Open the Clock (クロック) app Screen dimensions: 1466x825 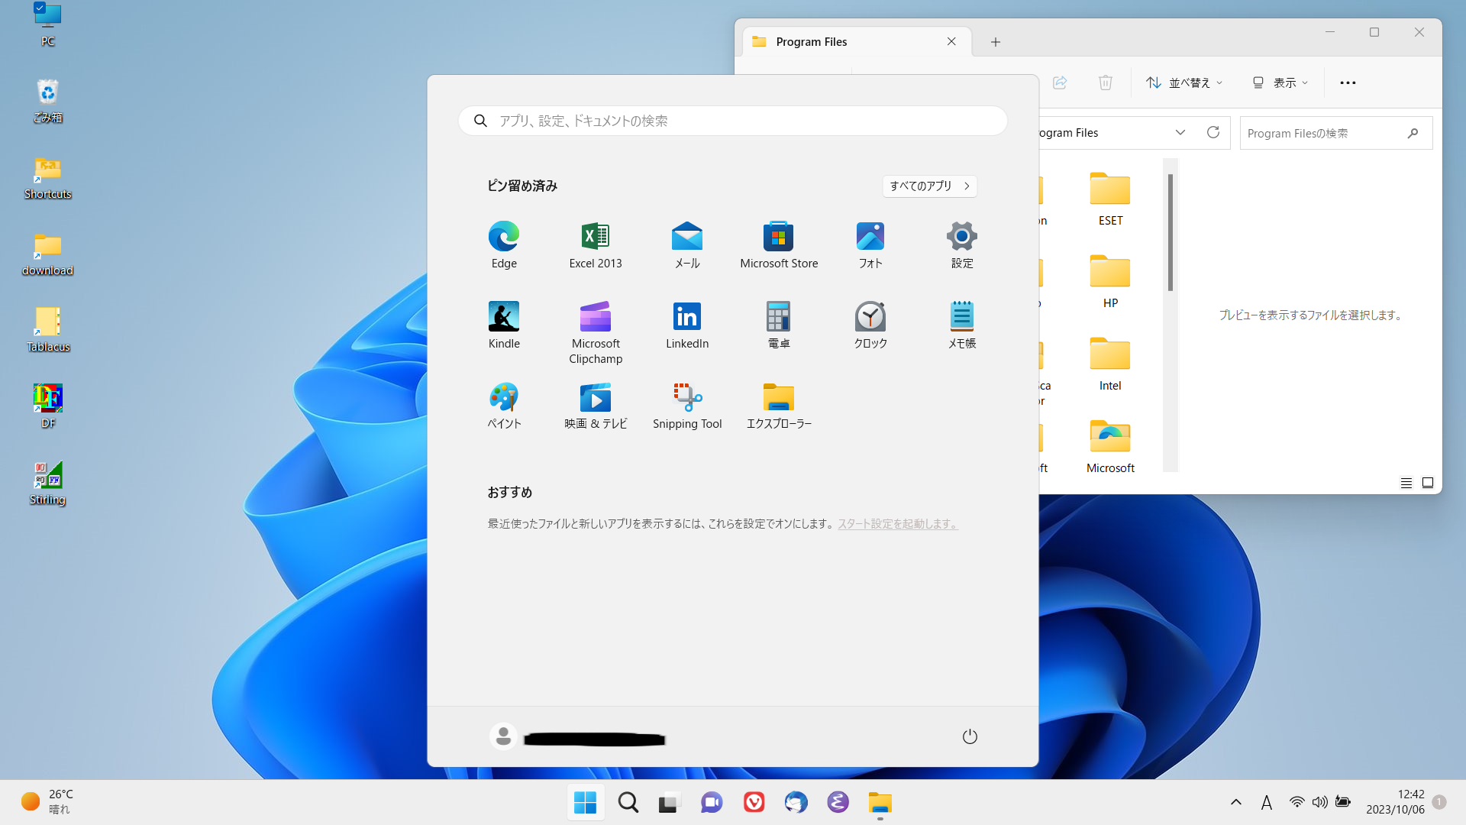(x=870, y=324)
